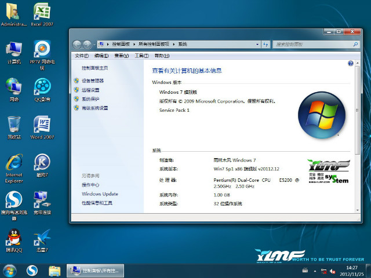Click 控制面板 breadcrumb in address bar

click(x=121, y=44)
